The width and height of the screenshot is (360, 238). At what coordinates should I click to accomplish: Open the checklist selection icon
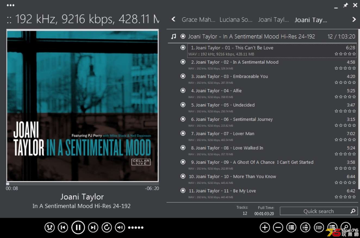(319, 227)
